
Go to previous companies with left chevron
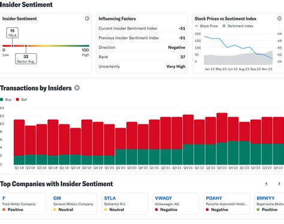pos(267,184)
